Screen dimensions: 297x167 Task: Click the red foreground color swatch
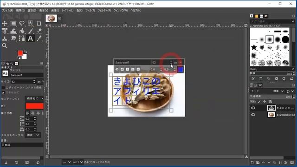[x=20, y=53]
